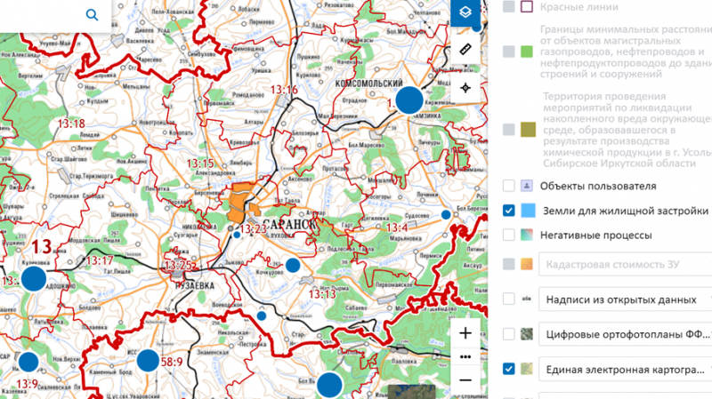The width and height of the screenshot is (712, 399).
Task: Select the ruler measurement tool
Action: [465, 50]
